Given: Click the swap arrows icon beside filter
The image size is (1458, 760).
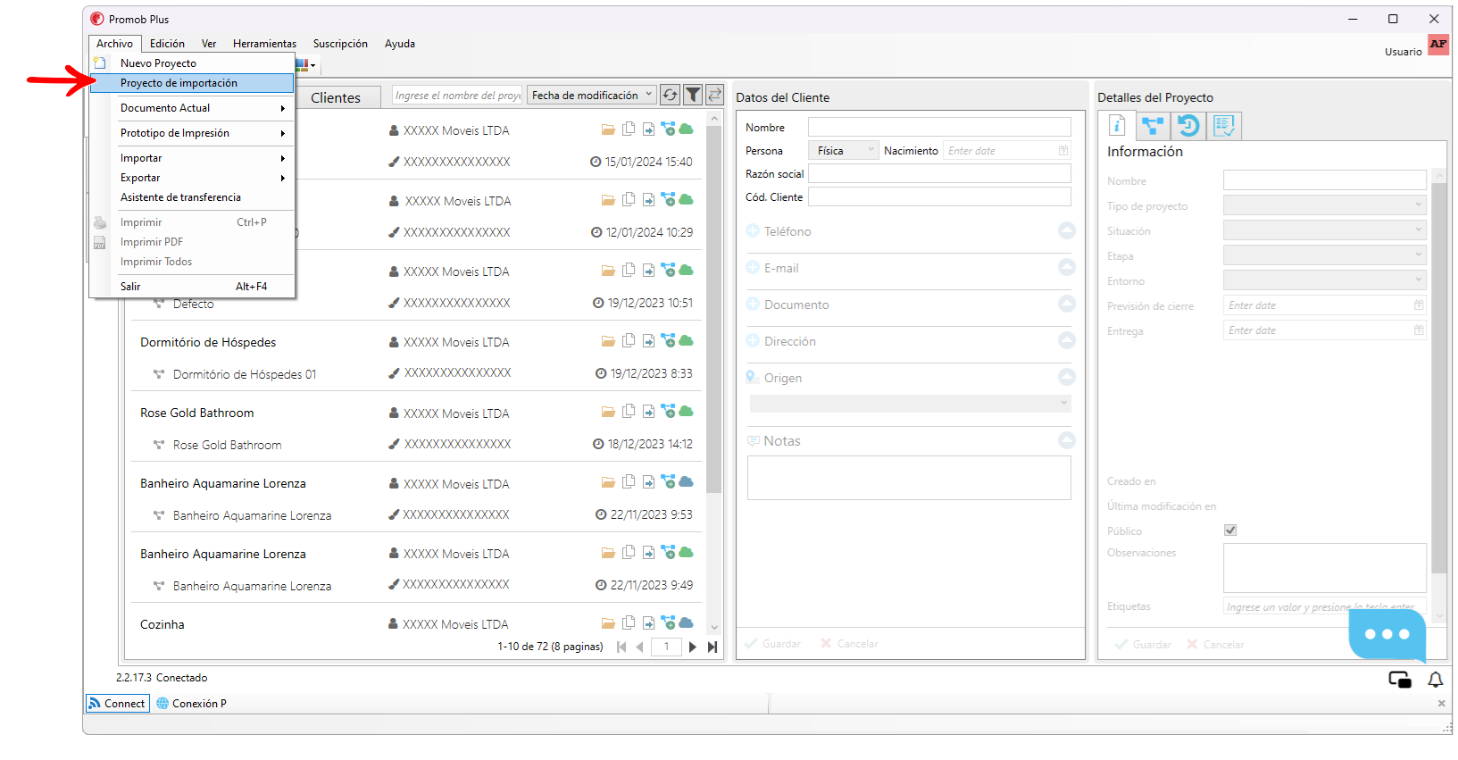Looking at the screenshot, I should pyautogui.click(x=714, y=95).
